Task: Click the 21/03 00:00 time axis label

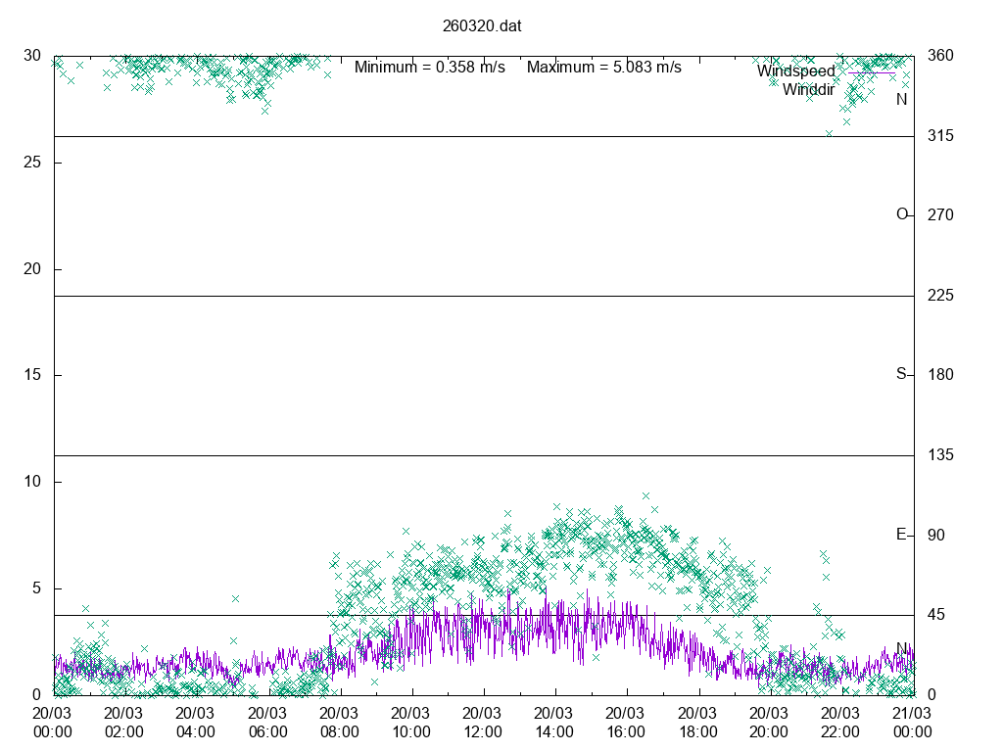Action: pyautogui.click(x=913, y=723)
